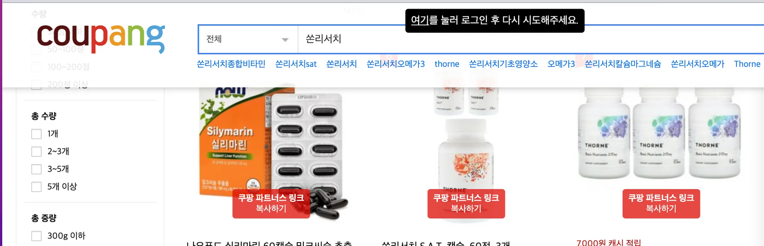This screenshot has width=764, height=246.
Task: Click the lowercase thorne suggestion
Action: [x=447, y=64]
